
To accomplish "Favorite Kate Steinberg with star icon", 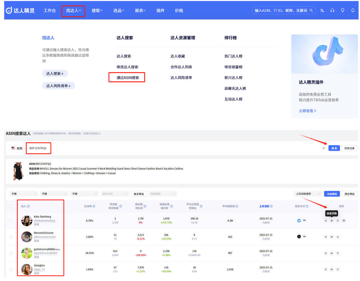I will (x=326, y=221).
